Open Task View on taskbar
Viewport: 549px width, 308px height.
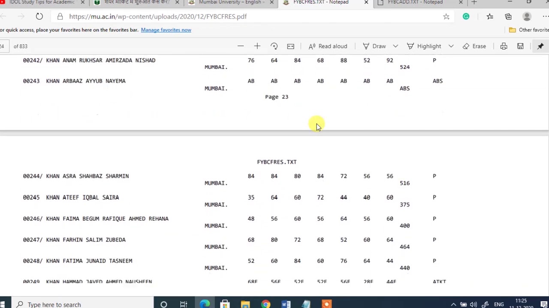click(x=184, y=304)
